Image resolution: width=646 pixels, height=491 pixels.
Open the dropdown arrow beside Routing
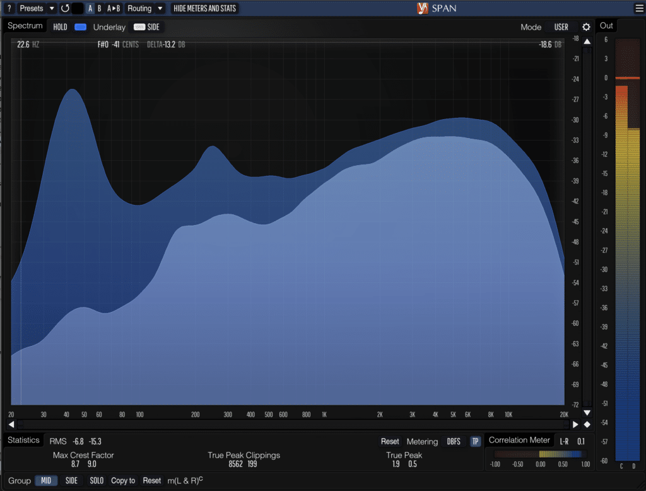[160, 8]
